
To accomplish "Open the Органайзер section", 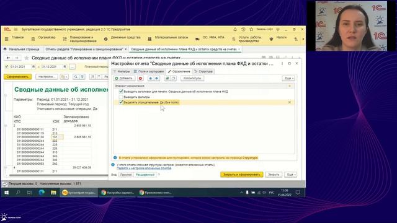I will click(x=43, y=38).
